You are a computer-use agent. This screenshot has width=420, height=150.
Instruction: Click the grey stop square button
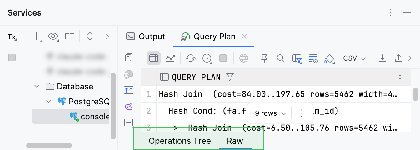[223, 58]
